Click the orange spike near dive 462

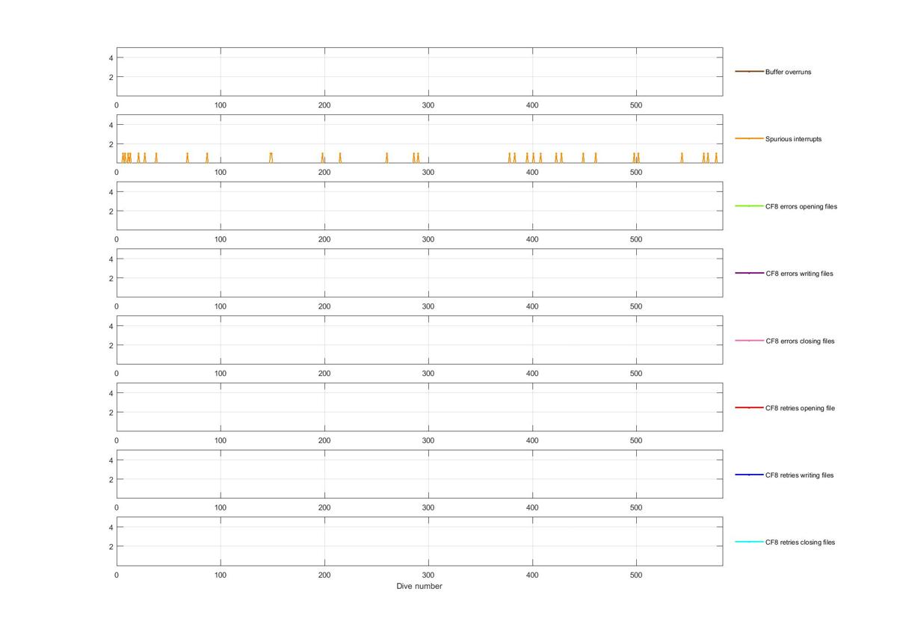[x=596, y=158]
